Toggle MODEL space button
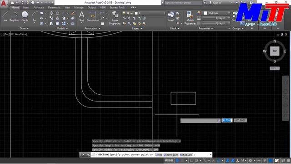291x164 pixels. (169, 160)
